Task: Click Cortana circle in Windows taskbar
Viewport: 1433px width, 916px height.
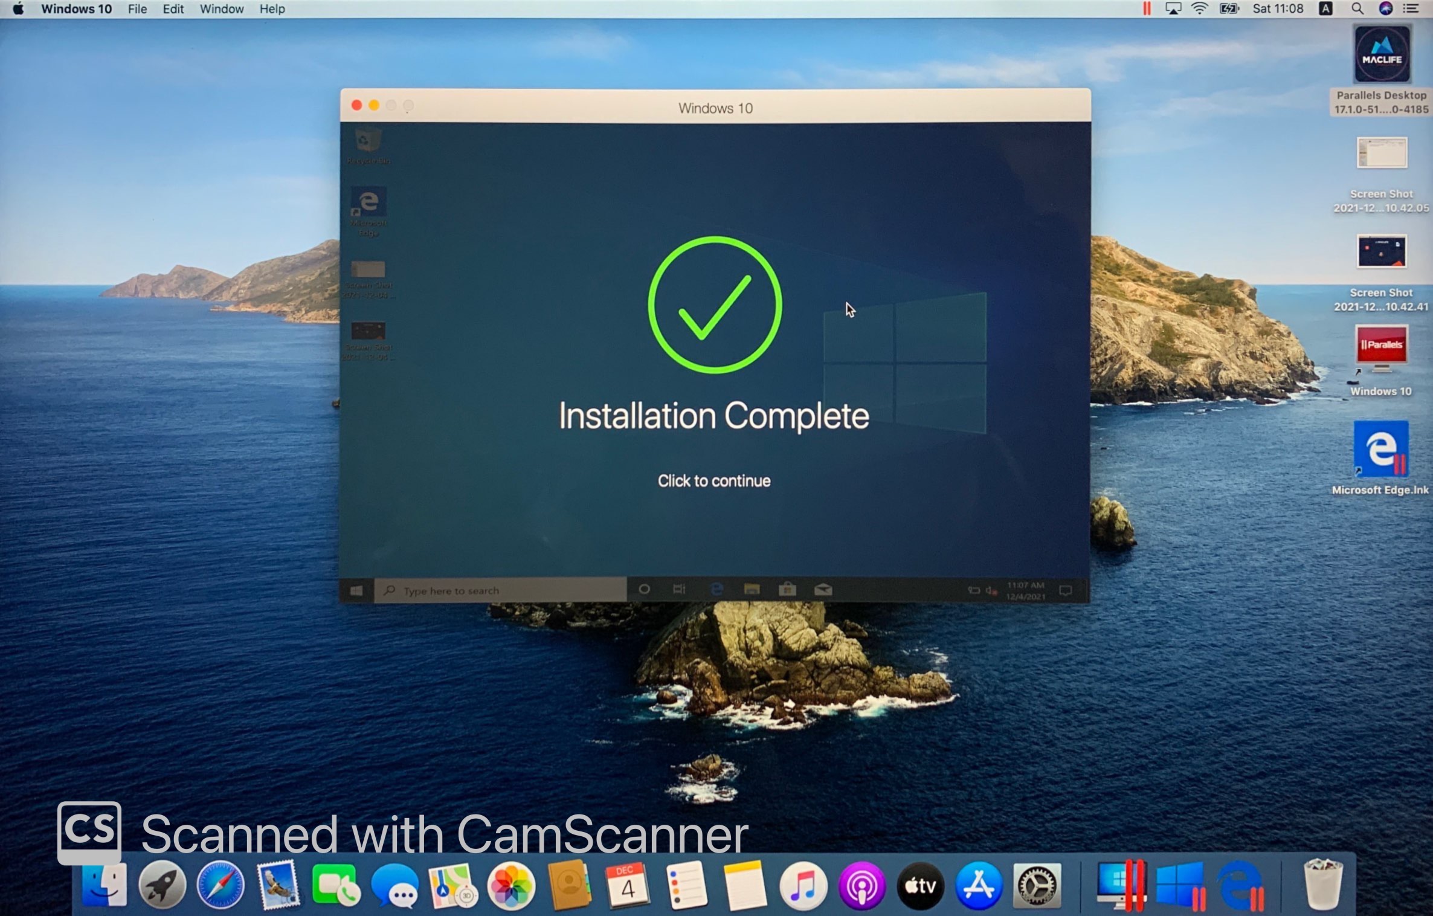Action: [644, 589]
